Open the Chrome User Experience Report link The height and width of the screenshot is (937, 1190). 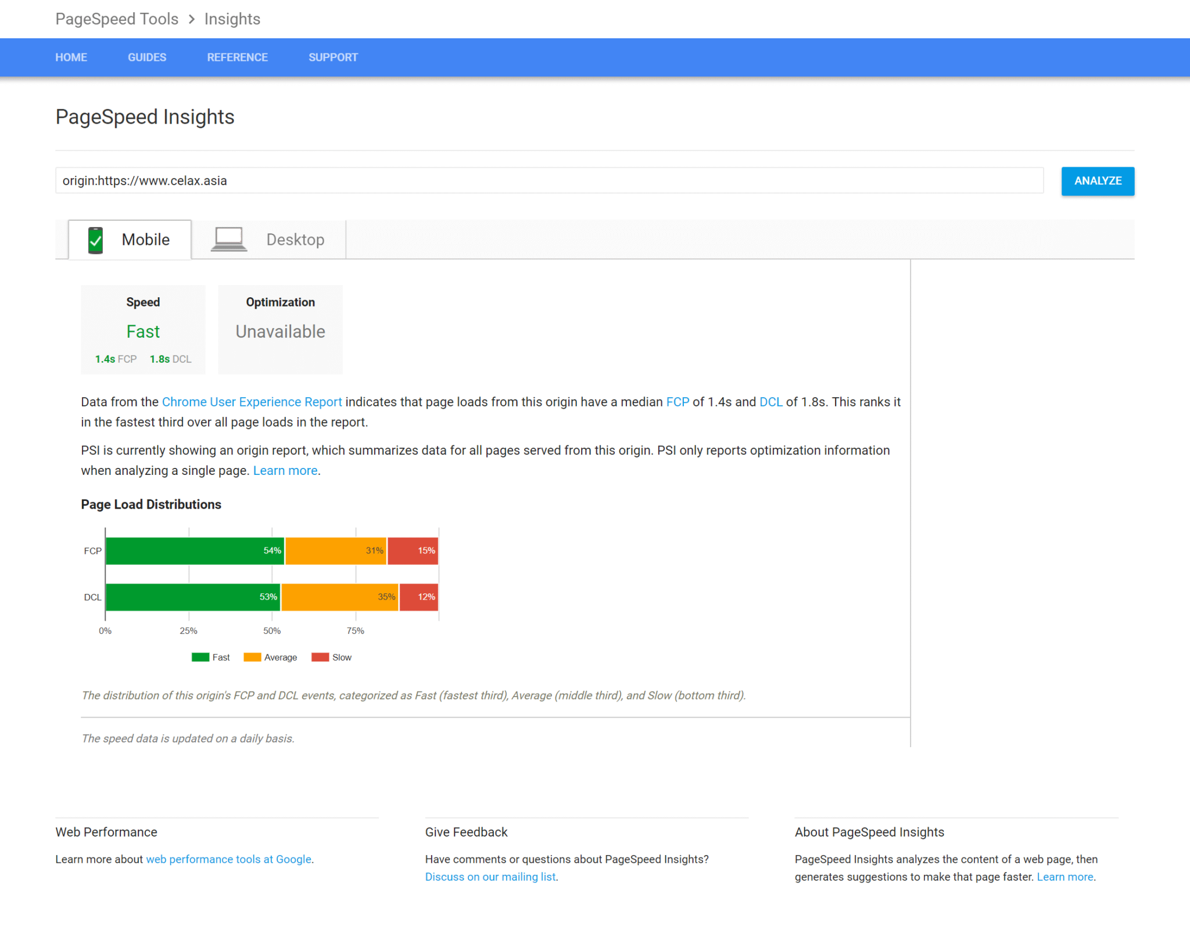pyautogui.click(x=252, y=401)
